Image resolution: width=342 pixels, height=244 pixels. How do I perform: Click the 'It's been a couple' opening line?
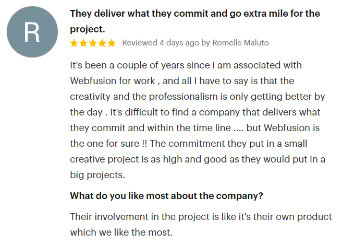[x=186, y=65]
